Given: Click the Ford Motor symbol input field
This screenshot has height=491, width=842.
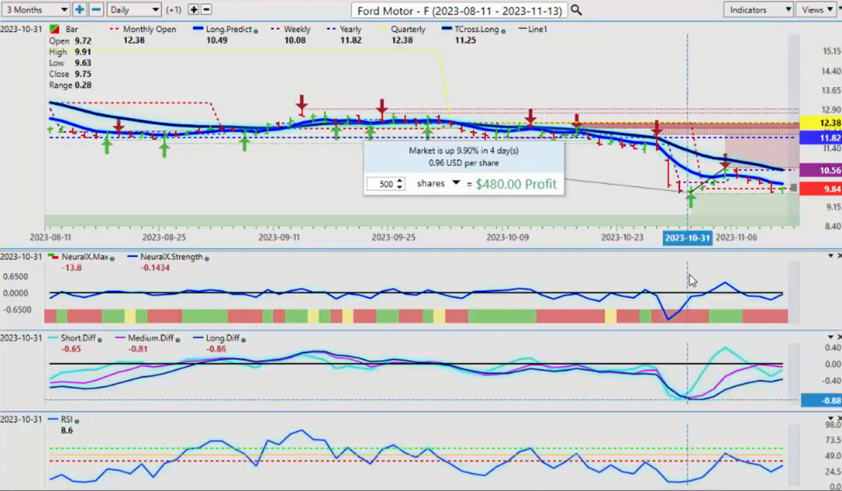Looking at the screenshot, I should pyautogui.click(x=459, y=10).
